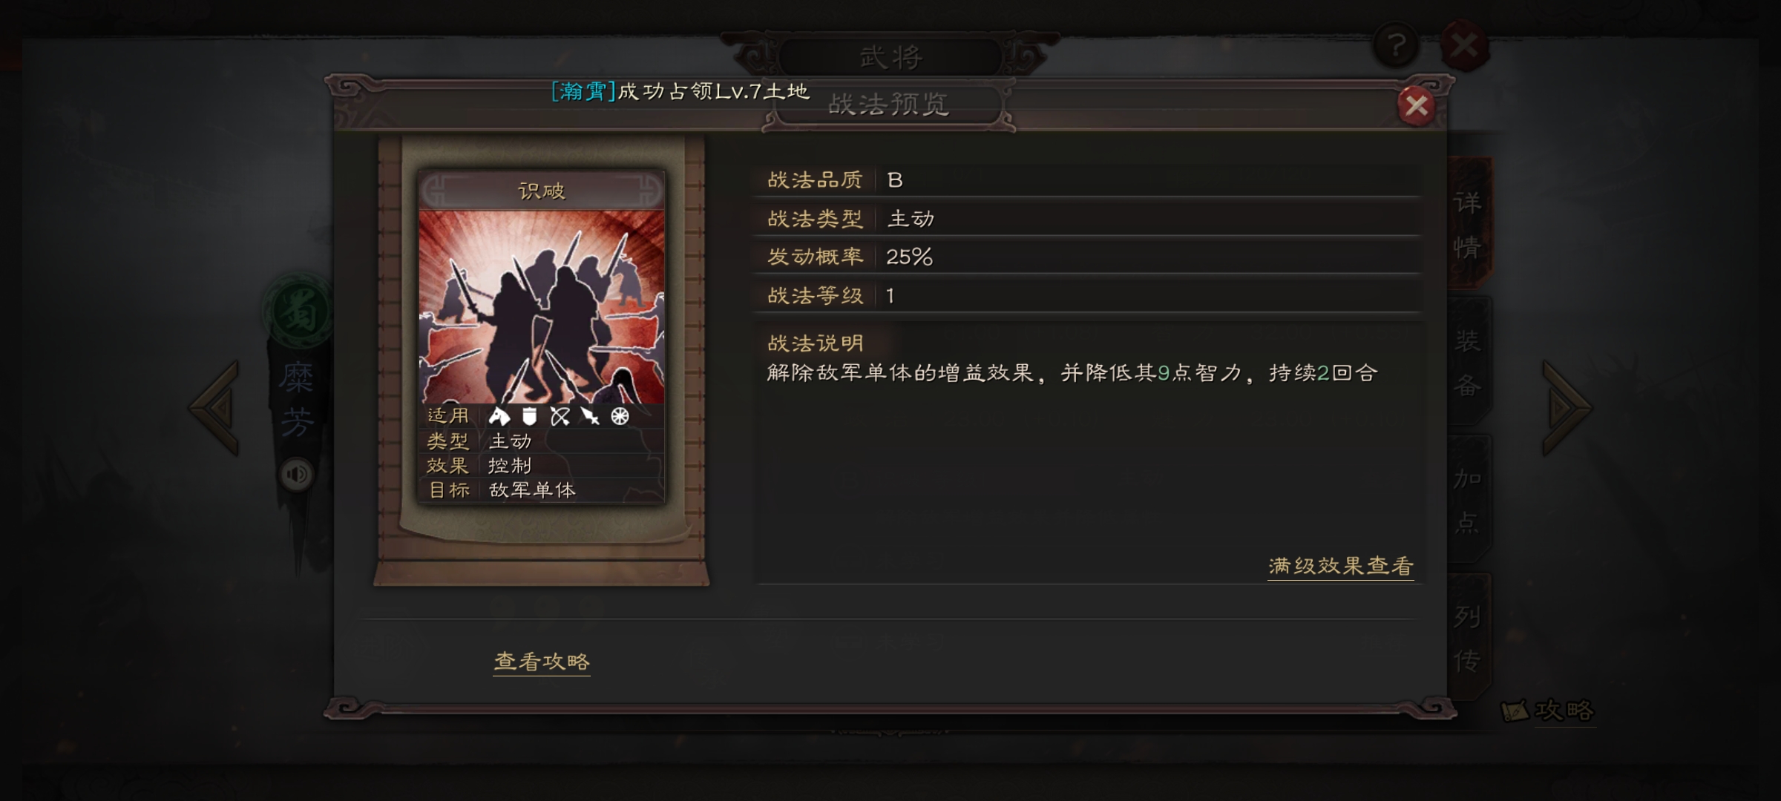Open the 攻略 strategy button at bottom right

(1548, 711)
